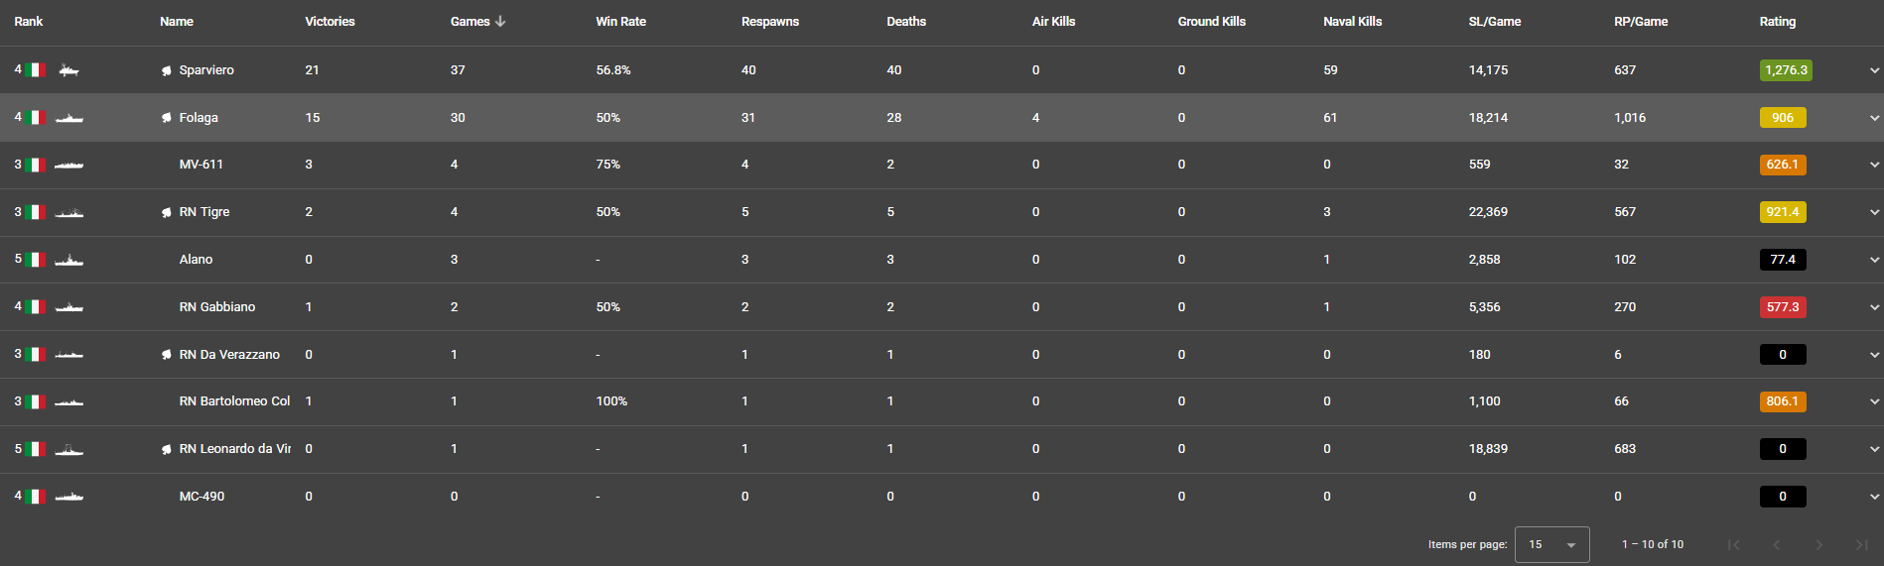This screenshot has height=566, width=1884.
Task: Sort table by Win Rate column
Action: [x=620, y=22]
